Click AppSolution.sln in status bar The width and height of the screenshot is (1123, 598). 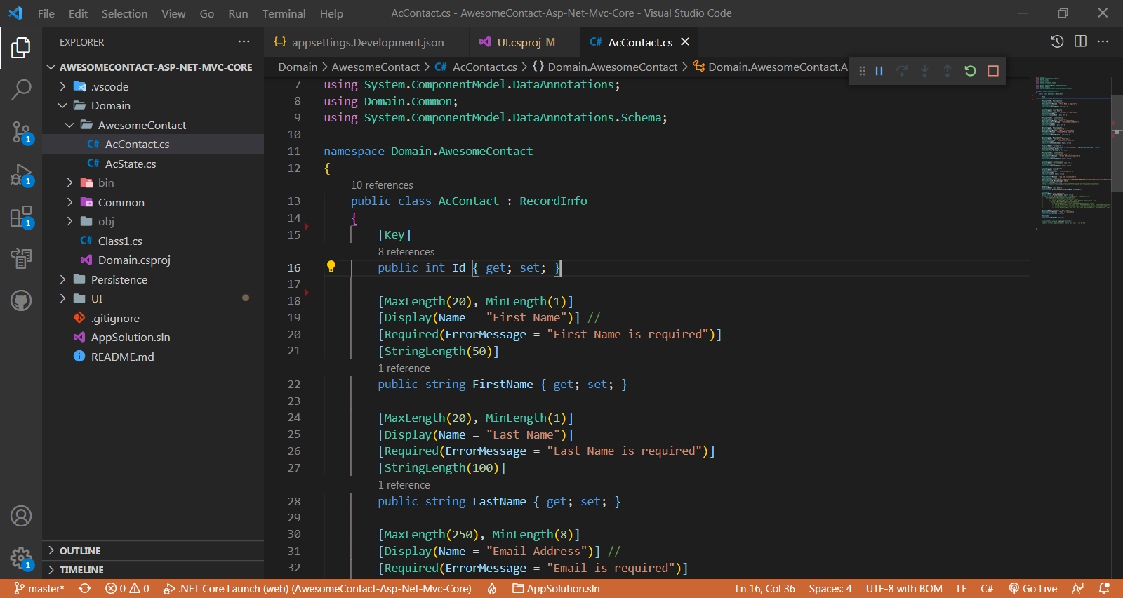(556, 588)
